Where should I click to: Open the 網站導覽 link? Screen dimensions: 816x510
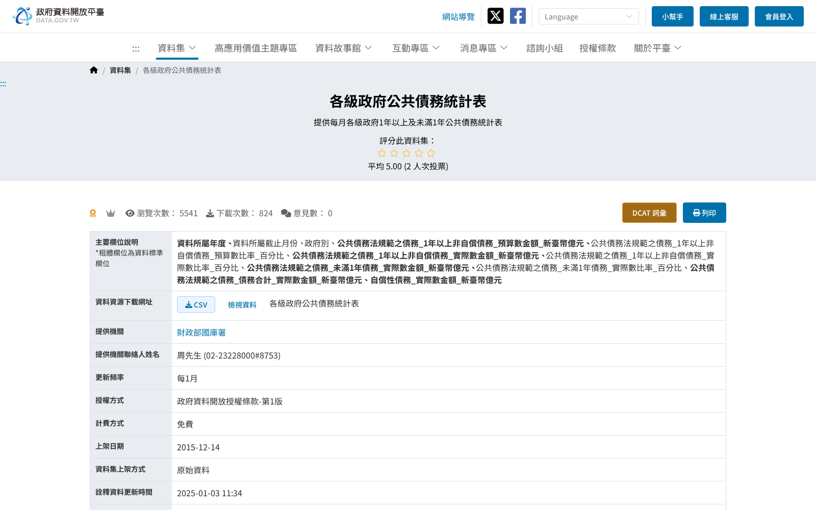click(458, 17)
